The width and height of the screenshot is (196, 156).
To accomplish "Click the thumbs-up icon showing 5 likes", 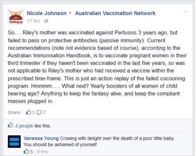I will (28, 112).
